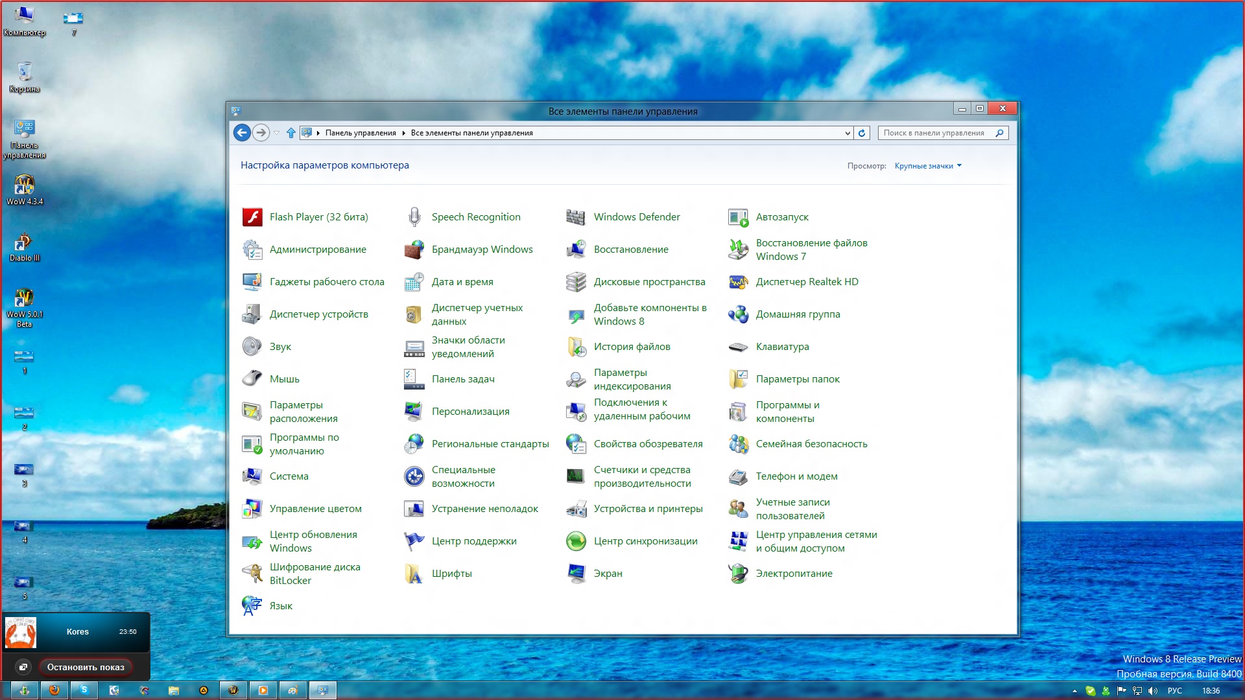1245x700 pixels.
Task: Open the Звук speaker icon
Action: (252, 347)
